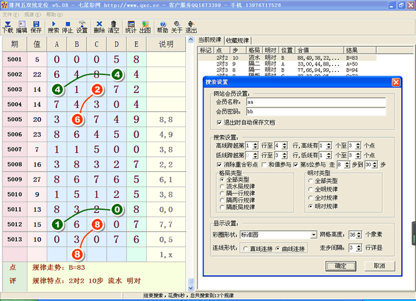Viewport: 416px width, 301px height.
Task: Click scroll down arrow of chart panel
Action: point(191,288)
